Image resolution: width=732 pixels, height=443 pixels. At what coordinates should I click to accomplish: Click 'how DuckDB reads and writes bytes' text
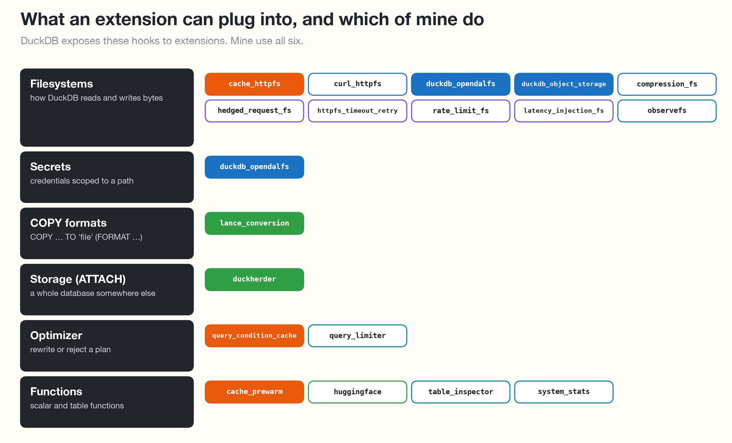96,98
